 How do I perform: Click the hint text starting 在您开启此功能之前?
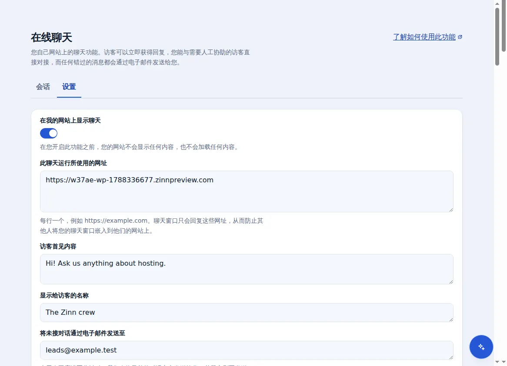(x=140, y=147)
